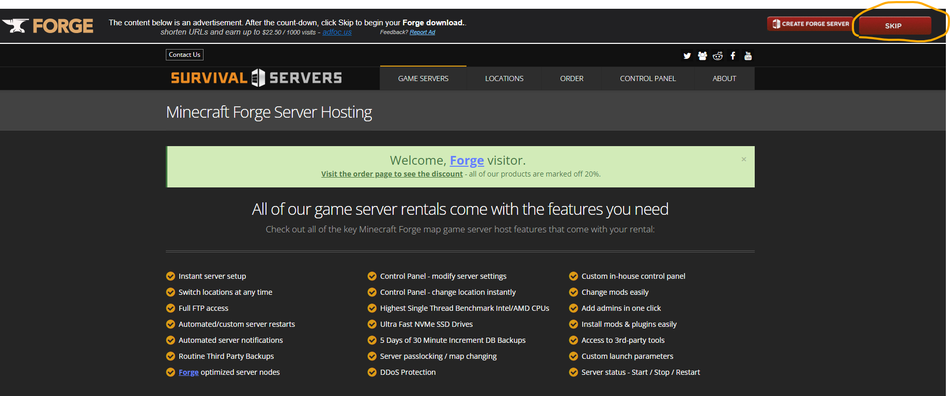Click the Forge link in welcome banner

tap(467, 161)
